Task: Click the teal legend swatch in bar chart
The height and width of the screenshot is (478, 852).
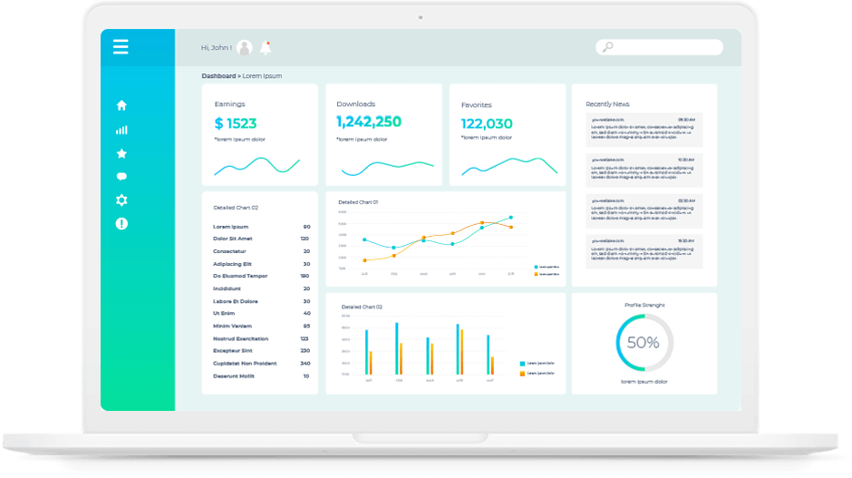Action: click(x=522, y=363)
